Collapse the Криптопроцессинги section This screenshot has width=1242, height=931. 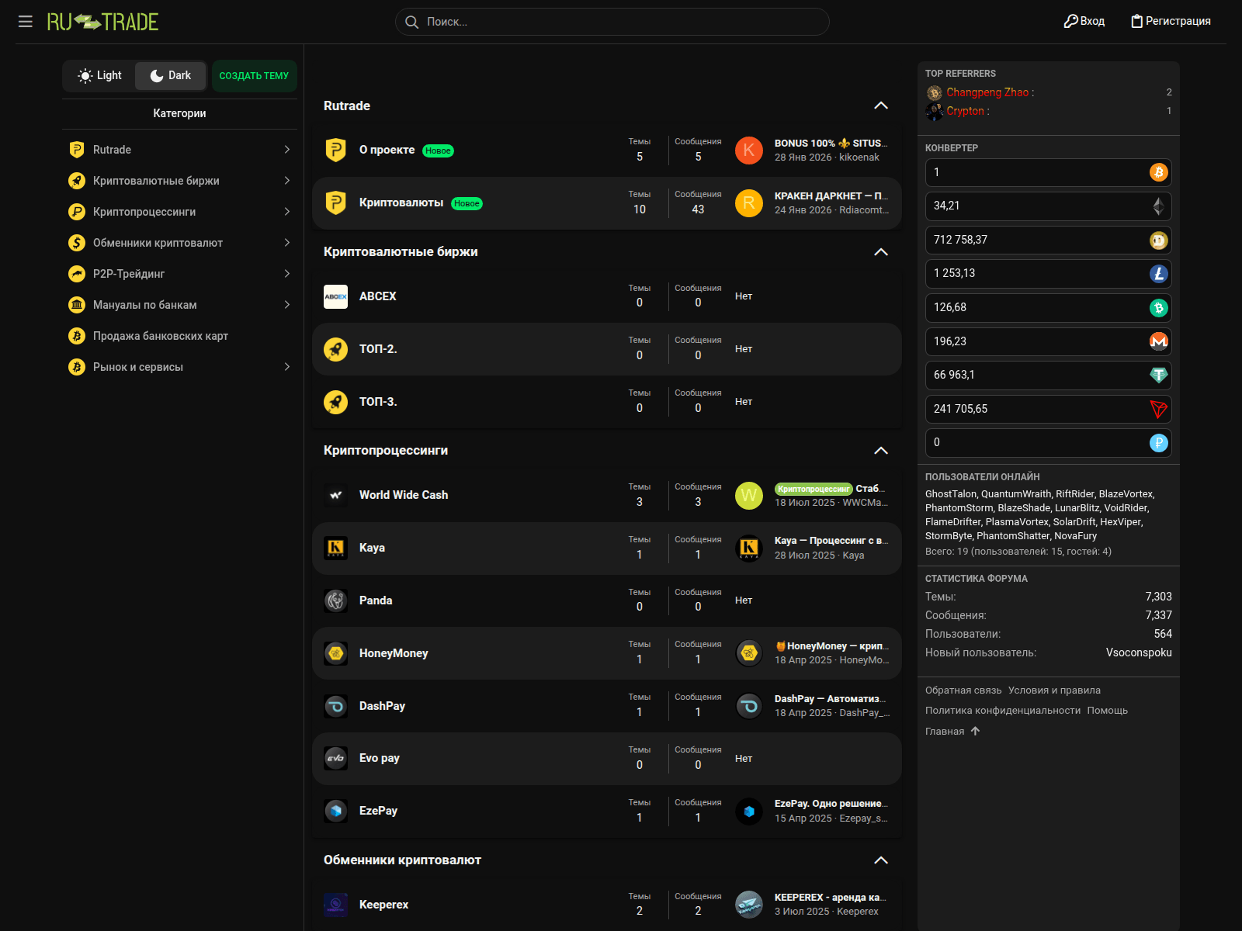coord(881,451)
